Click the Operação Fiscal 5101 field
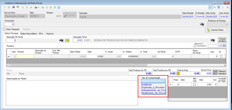The height and width of the screenshot is (110, 232). pos(78,40)
